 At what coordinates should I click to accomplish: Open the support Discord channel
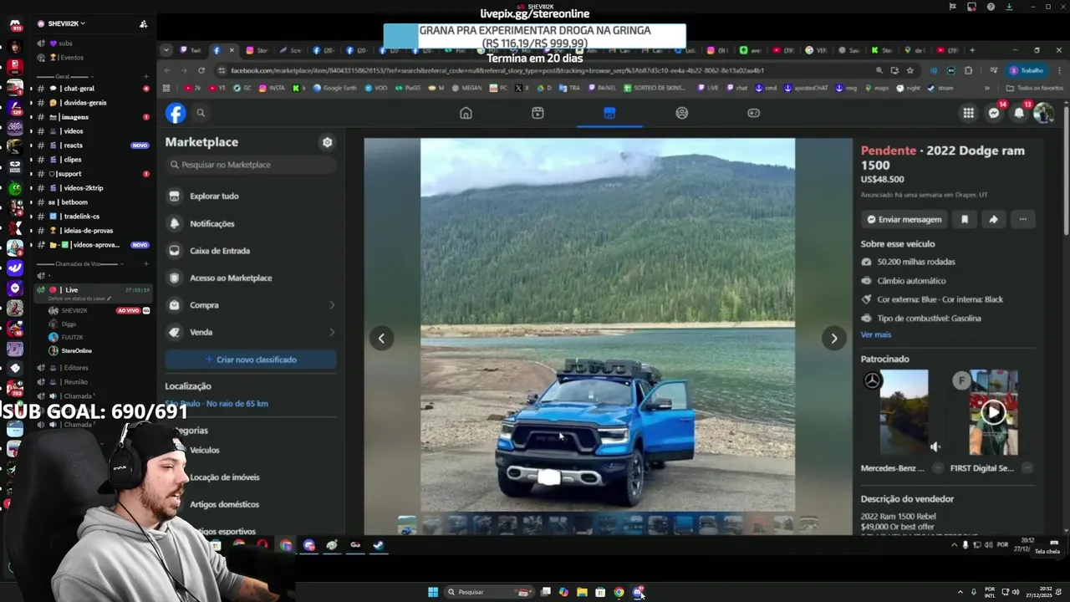point(92,174)
